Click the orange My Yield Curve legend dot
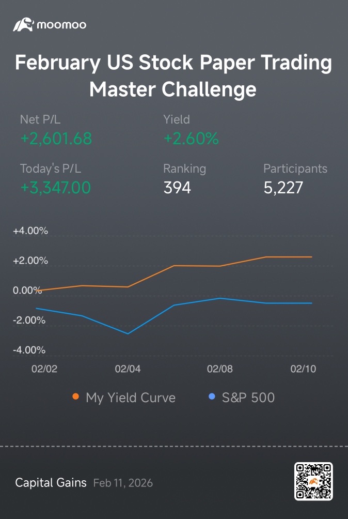The image size is (348, 519). pyautogui.click(x=76, y=396)
